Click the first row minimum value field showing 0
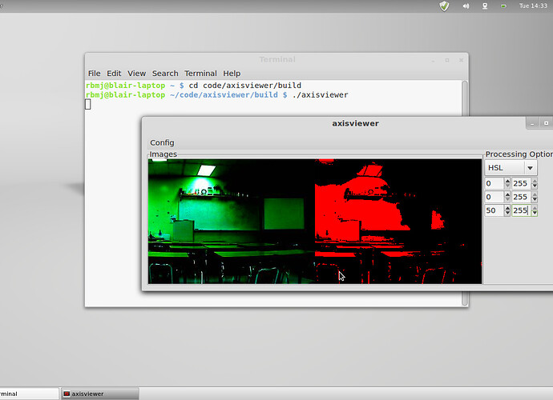Image resolution: width=553 pixels, height=400 pixels. click(x=494, y=183)
